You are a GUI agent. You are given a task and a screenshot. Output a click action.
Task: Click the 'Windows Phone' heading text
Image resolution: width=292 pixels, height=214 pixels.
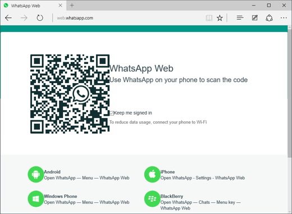tap(61, 196)
